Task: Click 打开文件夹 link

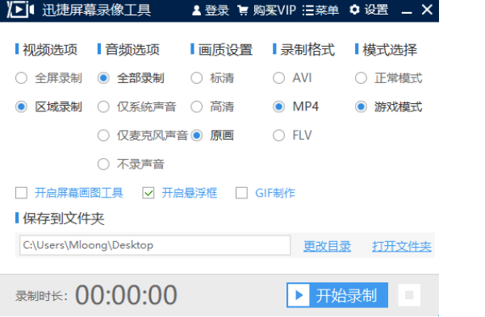Action: tap(402, 246)
